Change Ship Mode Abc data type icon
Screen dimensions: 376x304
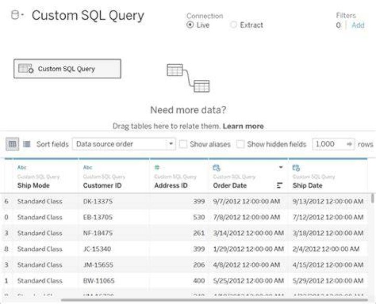pyautogui.click(x=22, y=167)
